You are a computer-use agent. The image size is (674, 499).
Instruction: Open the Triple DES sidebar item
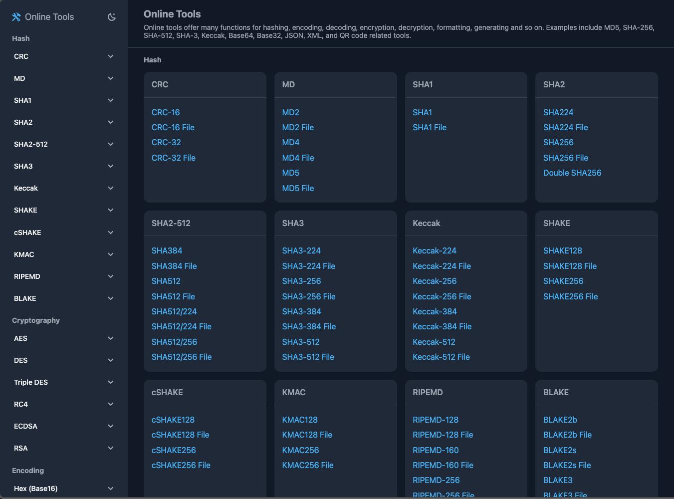(64, 382)
